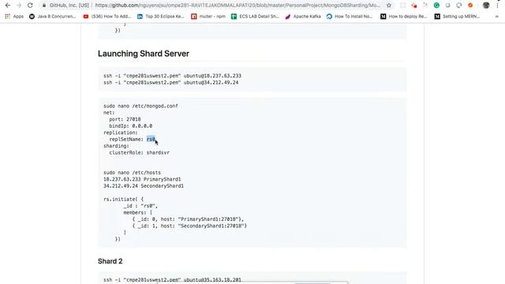
Task: Open the How to deploy React bookmark
Action: click(x=403, y=17)
